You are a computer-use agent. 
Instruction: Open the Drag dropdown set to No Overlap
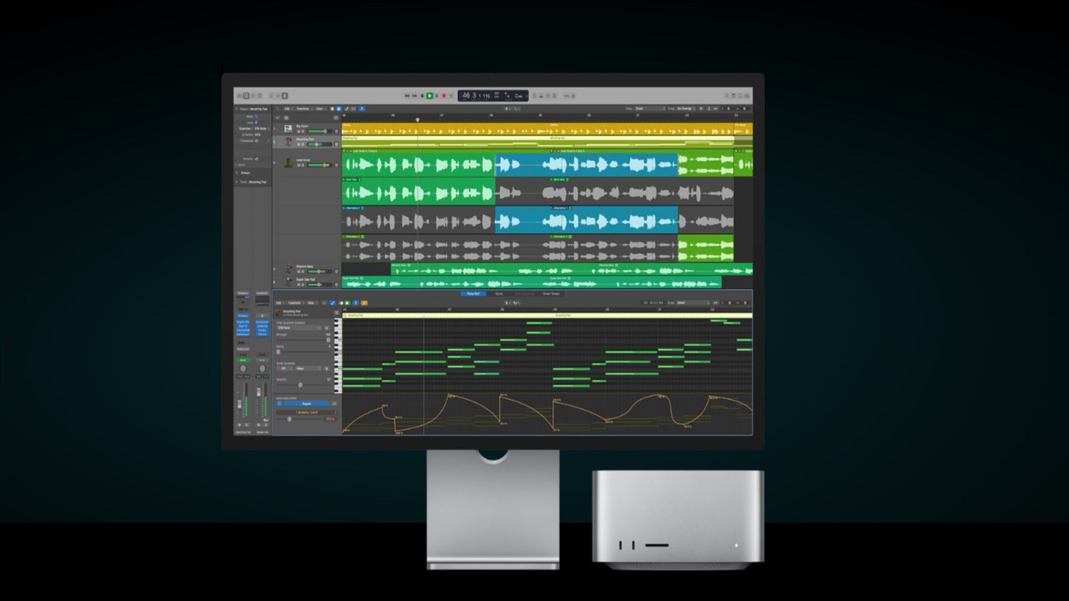(686, 109)
